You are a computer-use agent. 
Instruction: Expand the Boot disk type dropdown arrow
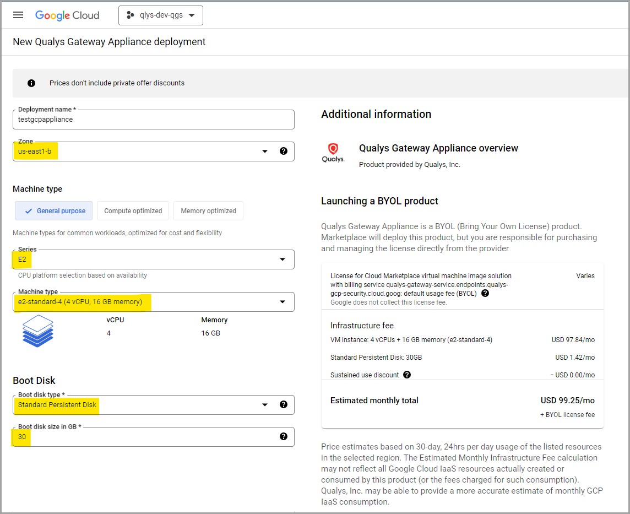pyautogui.click(x=265, y=405)
